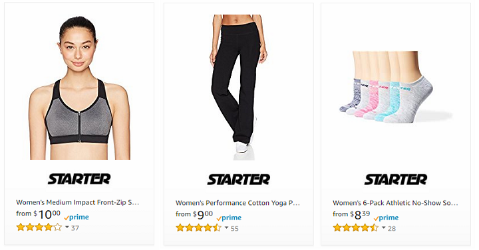This screenshot has width=479, height=250.
Task: Click the star rating for the yoga pants
Action: pyautogui.click(x=198, y=227)
